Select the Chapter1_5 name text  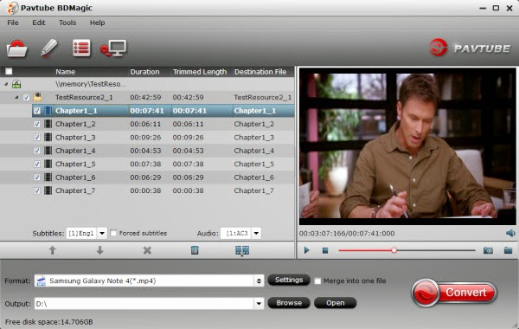(x=75, y=164)
